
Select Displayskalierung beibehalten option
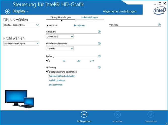(61, 72)
